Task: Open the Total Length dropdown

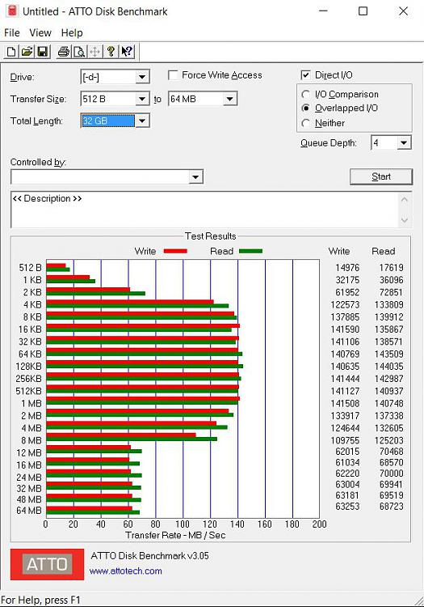Action: [x=142, y=121]
